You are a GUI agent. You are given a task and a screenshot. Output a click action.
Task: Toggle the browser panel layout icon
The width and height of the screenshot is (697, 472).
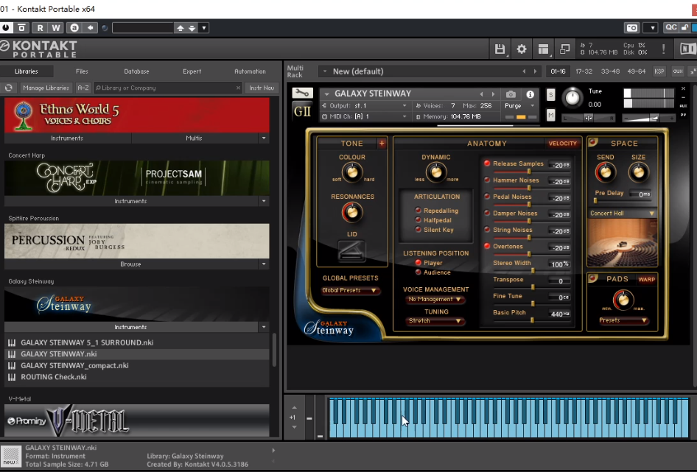click(x=543, y=49)
